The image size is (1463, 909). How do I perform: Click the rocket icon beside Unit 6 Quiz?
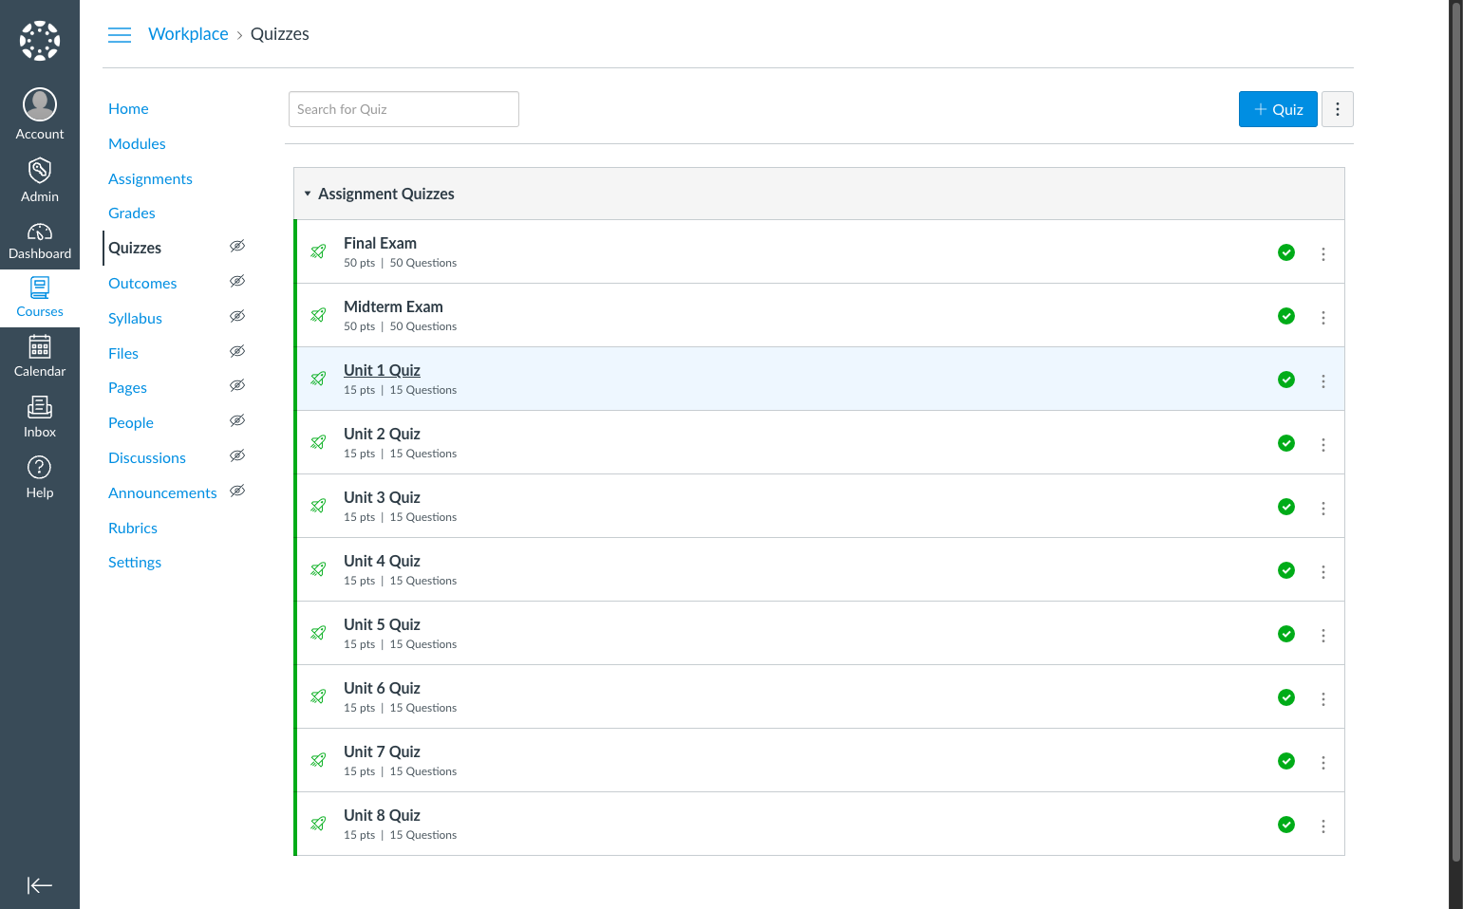[x=319, y=696]
